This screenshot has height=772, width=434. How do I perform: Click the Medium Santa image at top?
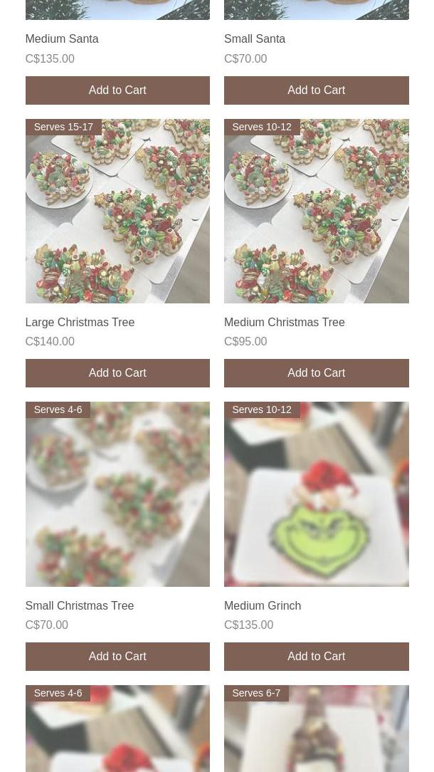pos(117,10)
